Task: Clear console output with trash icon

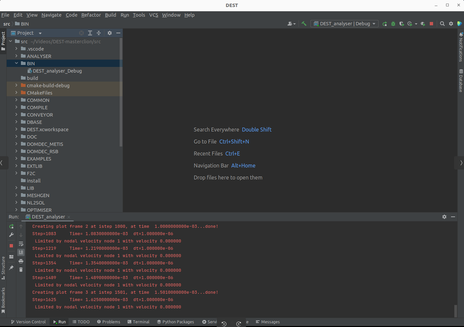Action: 21,270
